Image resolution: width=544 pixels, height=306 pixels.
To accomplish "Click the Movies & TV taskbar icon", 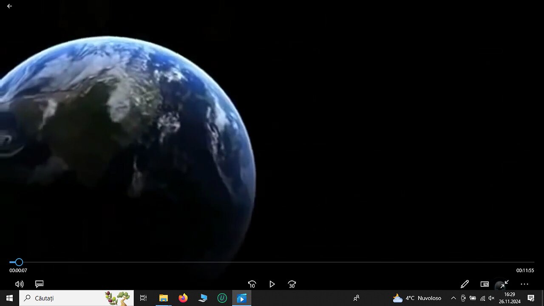I will click(x=241, y=298).
